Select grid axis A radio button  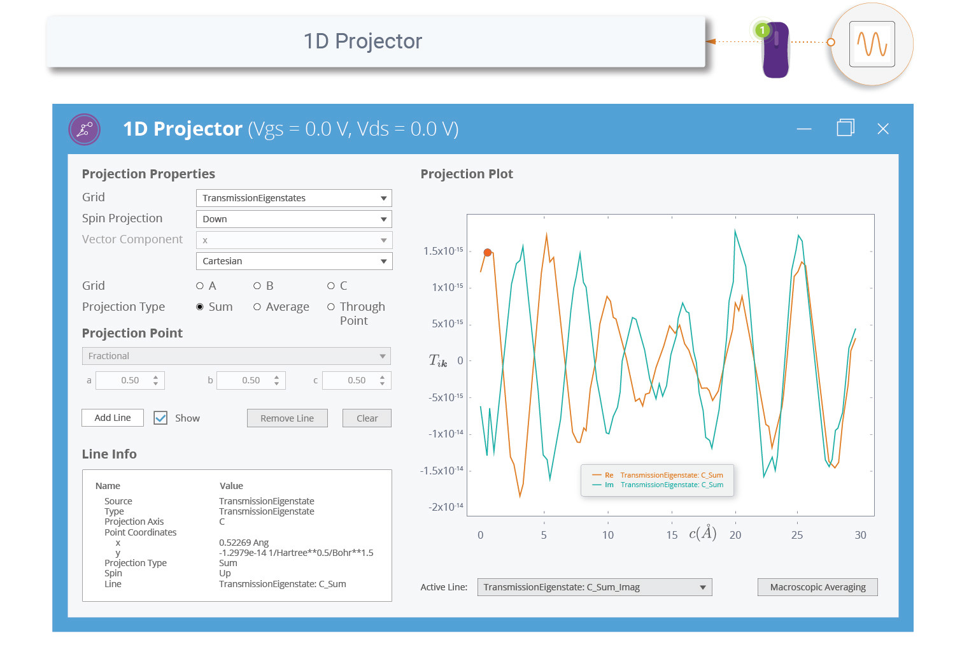click(x=200, y=286)
